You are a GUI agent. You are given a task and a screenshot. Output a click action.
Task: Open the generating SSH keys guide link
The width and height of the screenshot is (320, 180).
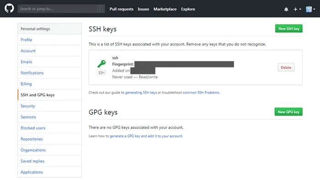click(x=141, y=93)
